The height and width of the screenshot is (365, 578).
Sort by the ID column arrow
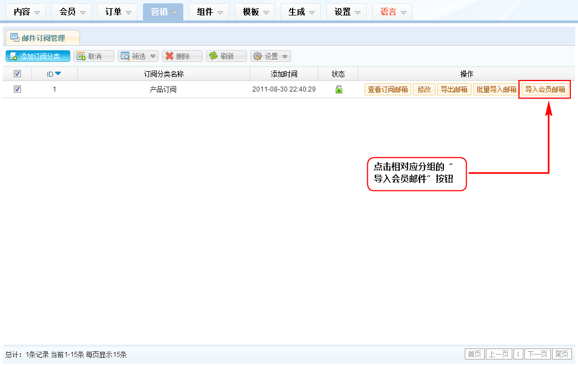(58, 74)
